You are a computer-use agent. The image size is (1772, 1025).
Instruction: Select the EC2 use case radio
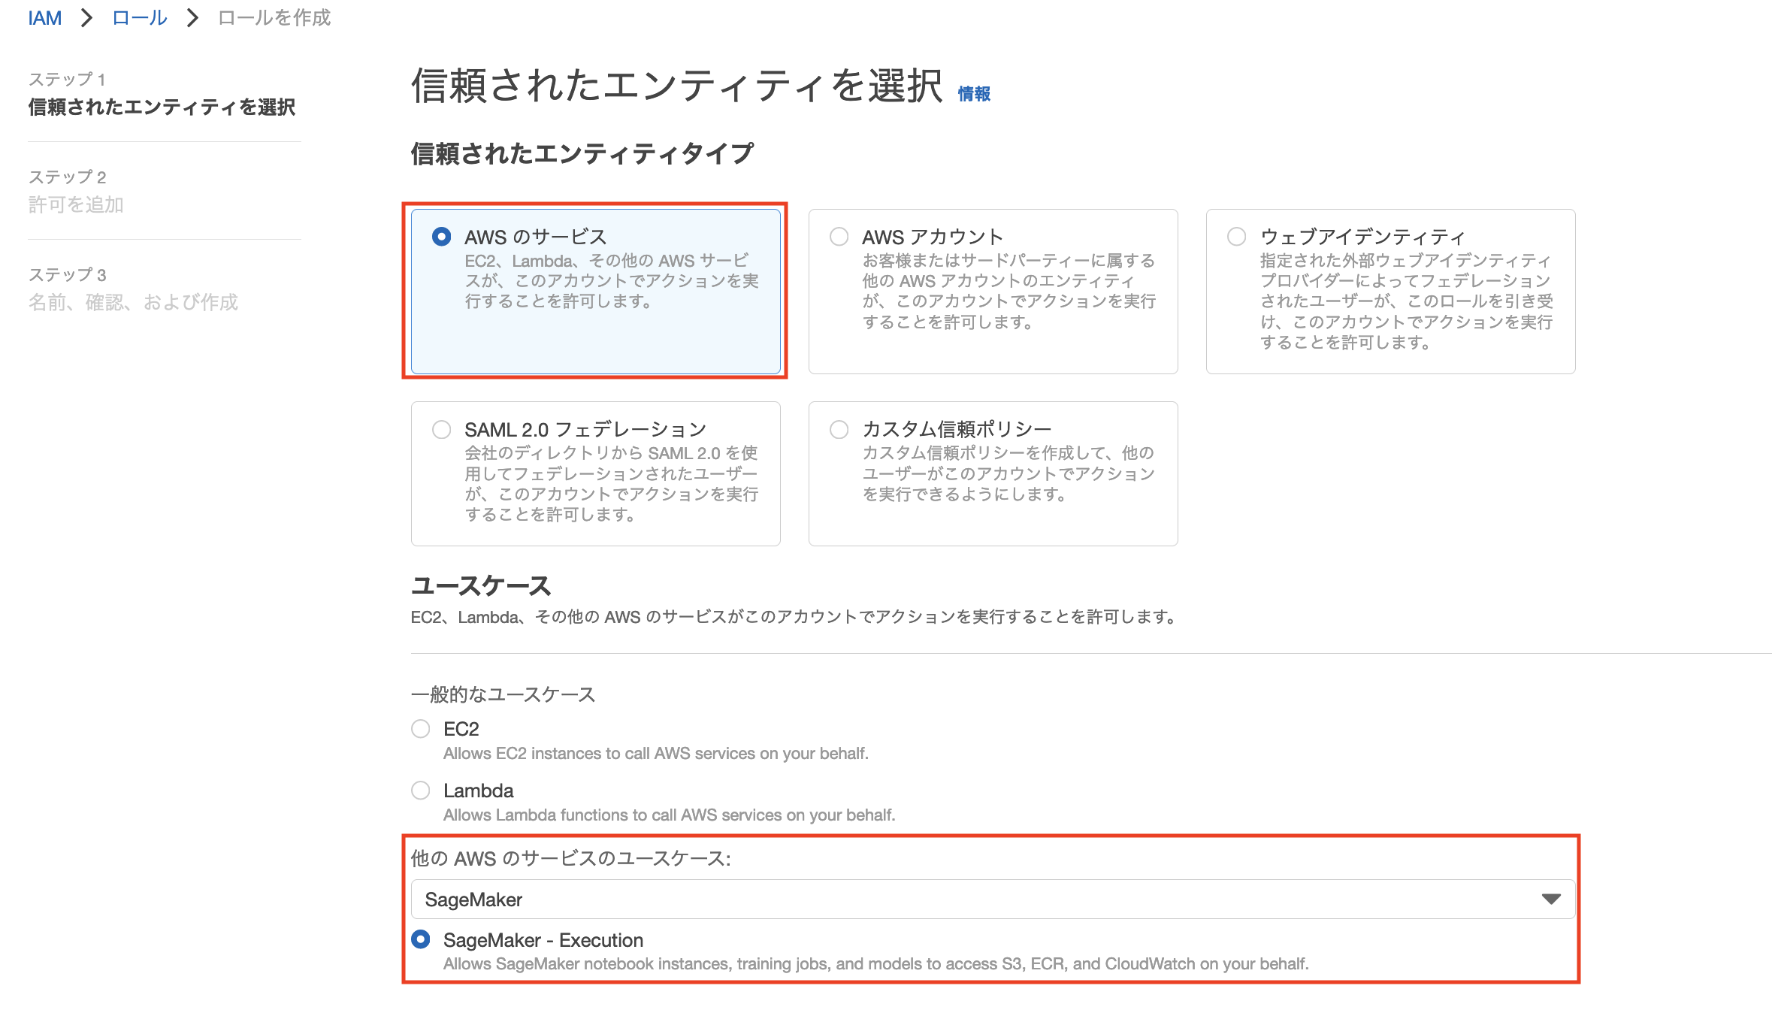coord(421,729)
